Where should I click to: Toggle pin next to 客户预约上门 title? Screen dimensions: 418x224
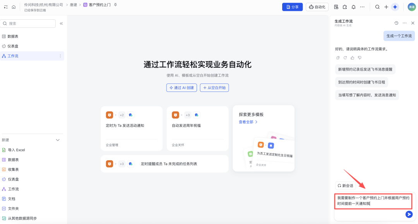pos(115,5)
